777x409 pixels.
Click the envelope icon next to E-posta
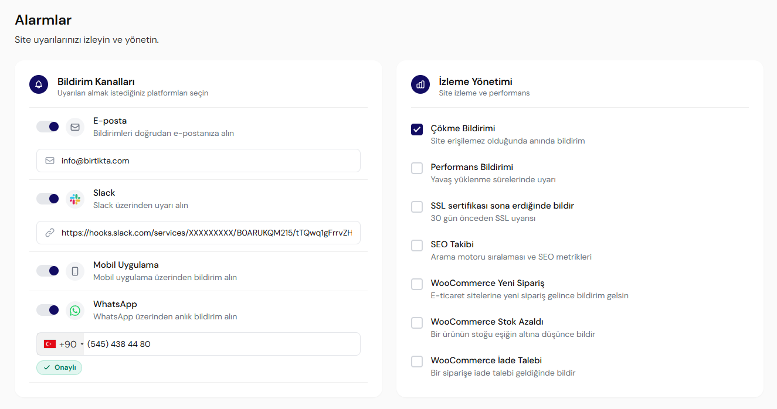pos(75,127)
